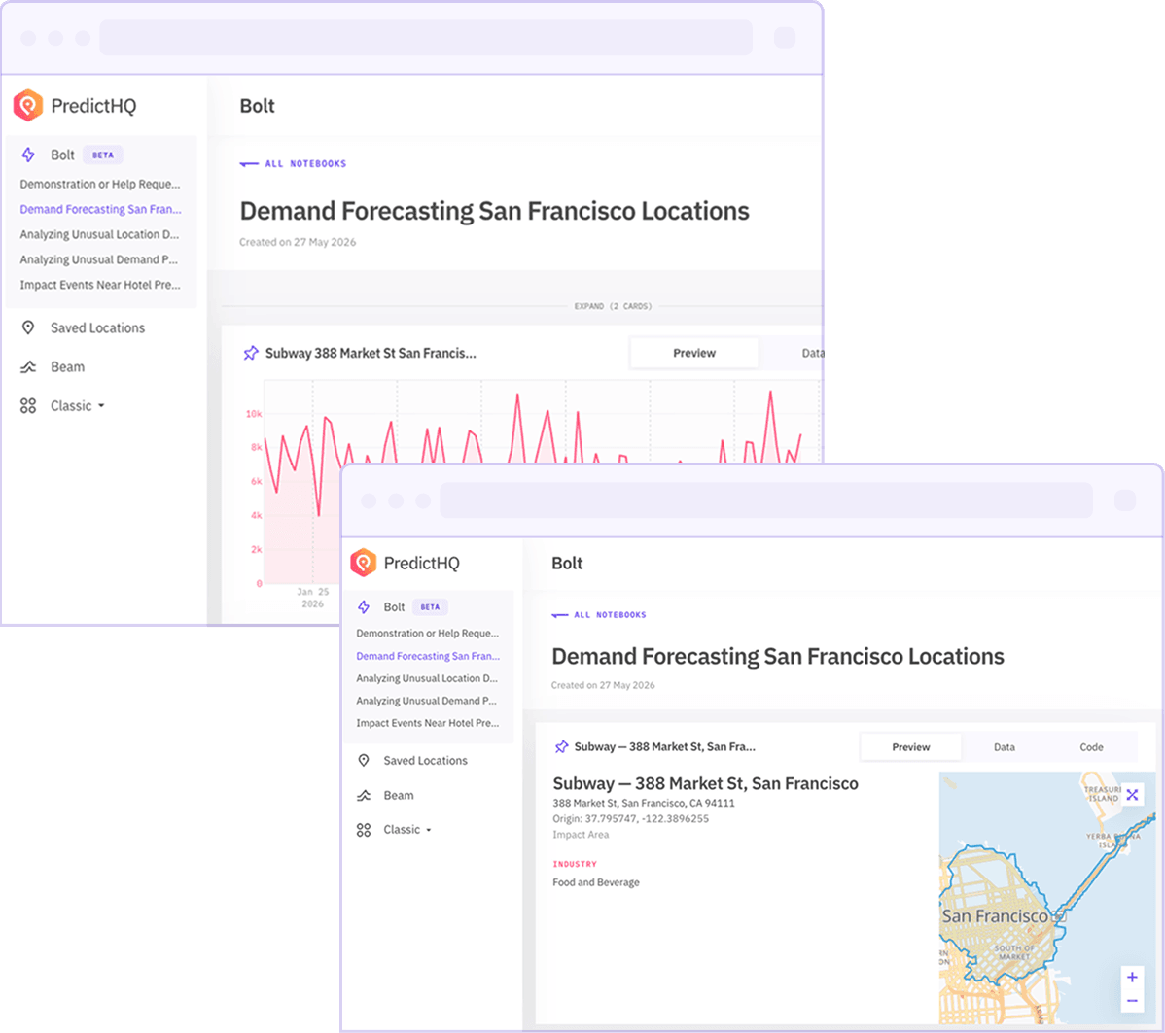1165x1033 pixels.
Task: Switch to Code tab in front window
Action: [x=1091, y=747]
